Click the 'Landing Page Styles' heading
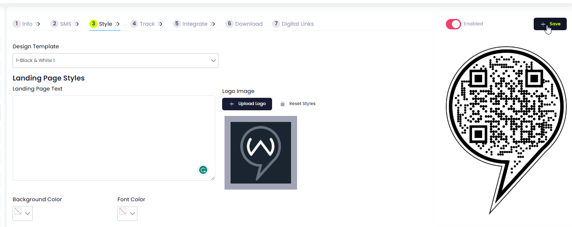 pyautogui.click(x=48, y=78)
